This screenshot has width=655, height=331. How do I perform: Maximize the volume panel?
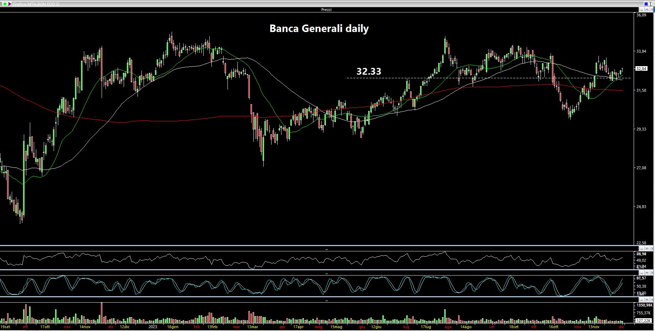647,300
